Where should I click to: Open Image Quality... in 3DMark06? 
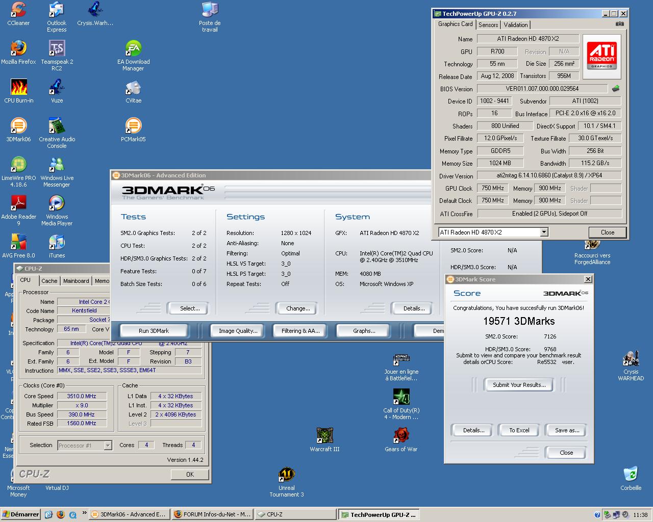click(238, 331)
